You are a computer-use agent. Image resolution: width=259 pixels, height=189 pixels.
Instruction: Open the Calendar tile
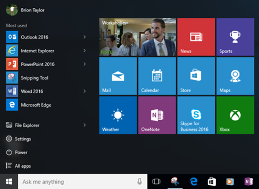click(x=157, y=76)
